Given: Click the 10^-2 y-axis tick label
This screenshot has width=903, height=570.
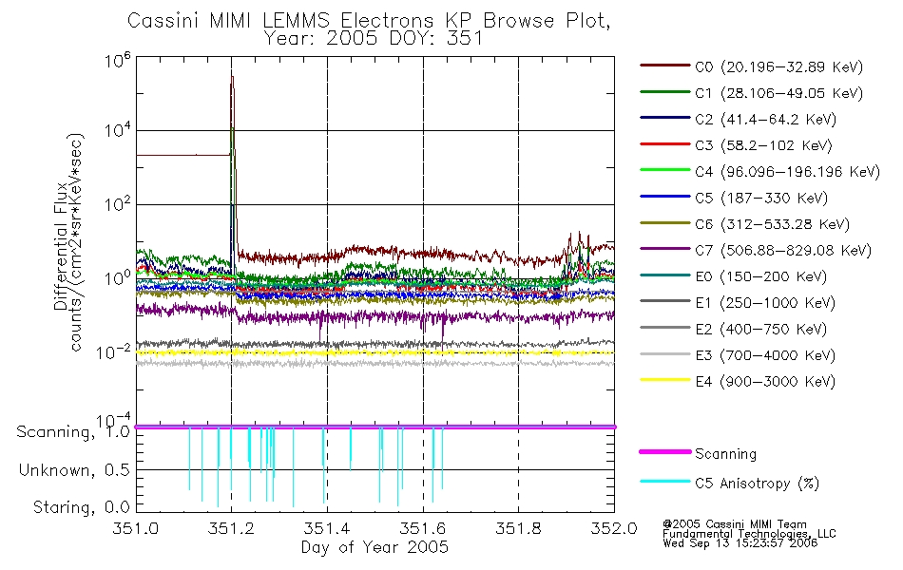Looking at the screenshot, I should point(113,351).
